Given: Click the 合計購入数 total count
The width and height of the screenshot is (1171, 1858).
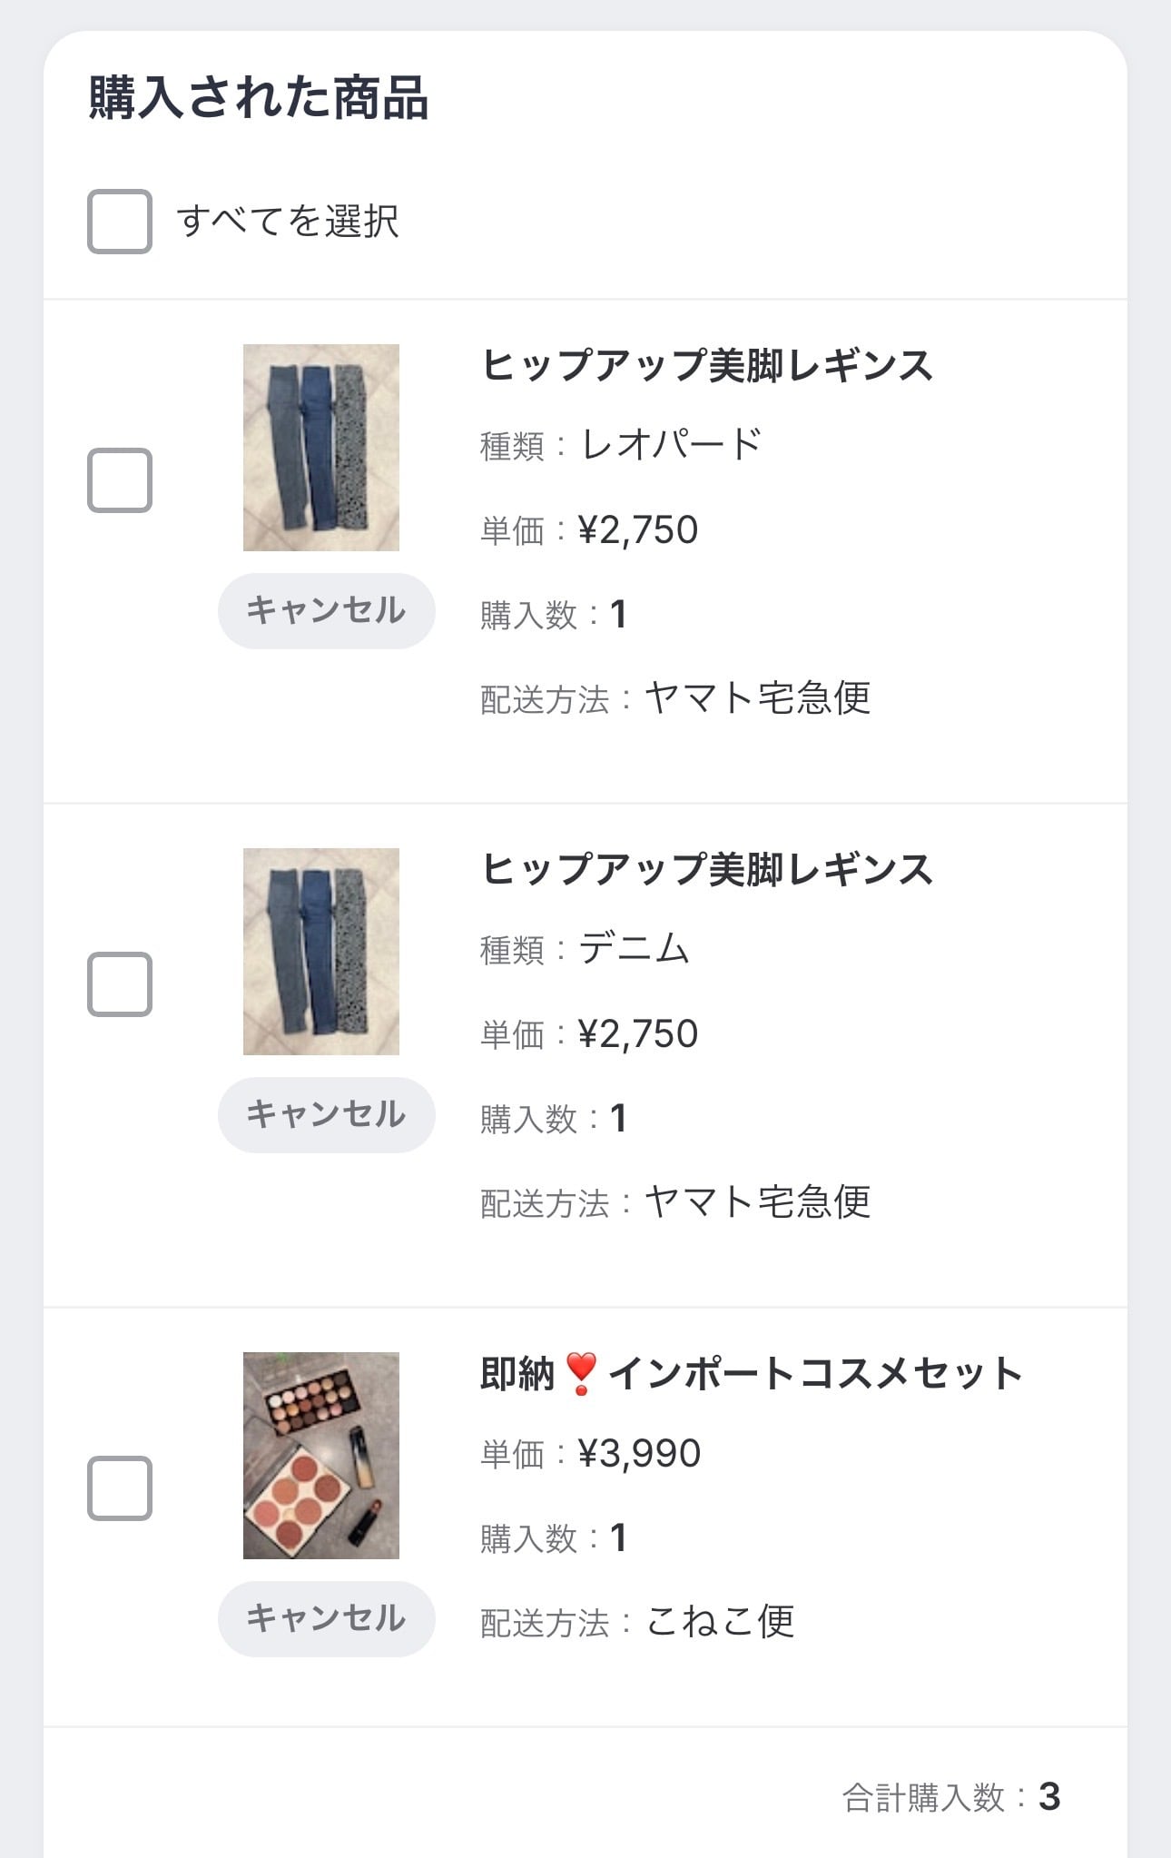Looking at the screenshot, I should coord(950,1797).
